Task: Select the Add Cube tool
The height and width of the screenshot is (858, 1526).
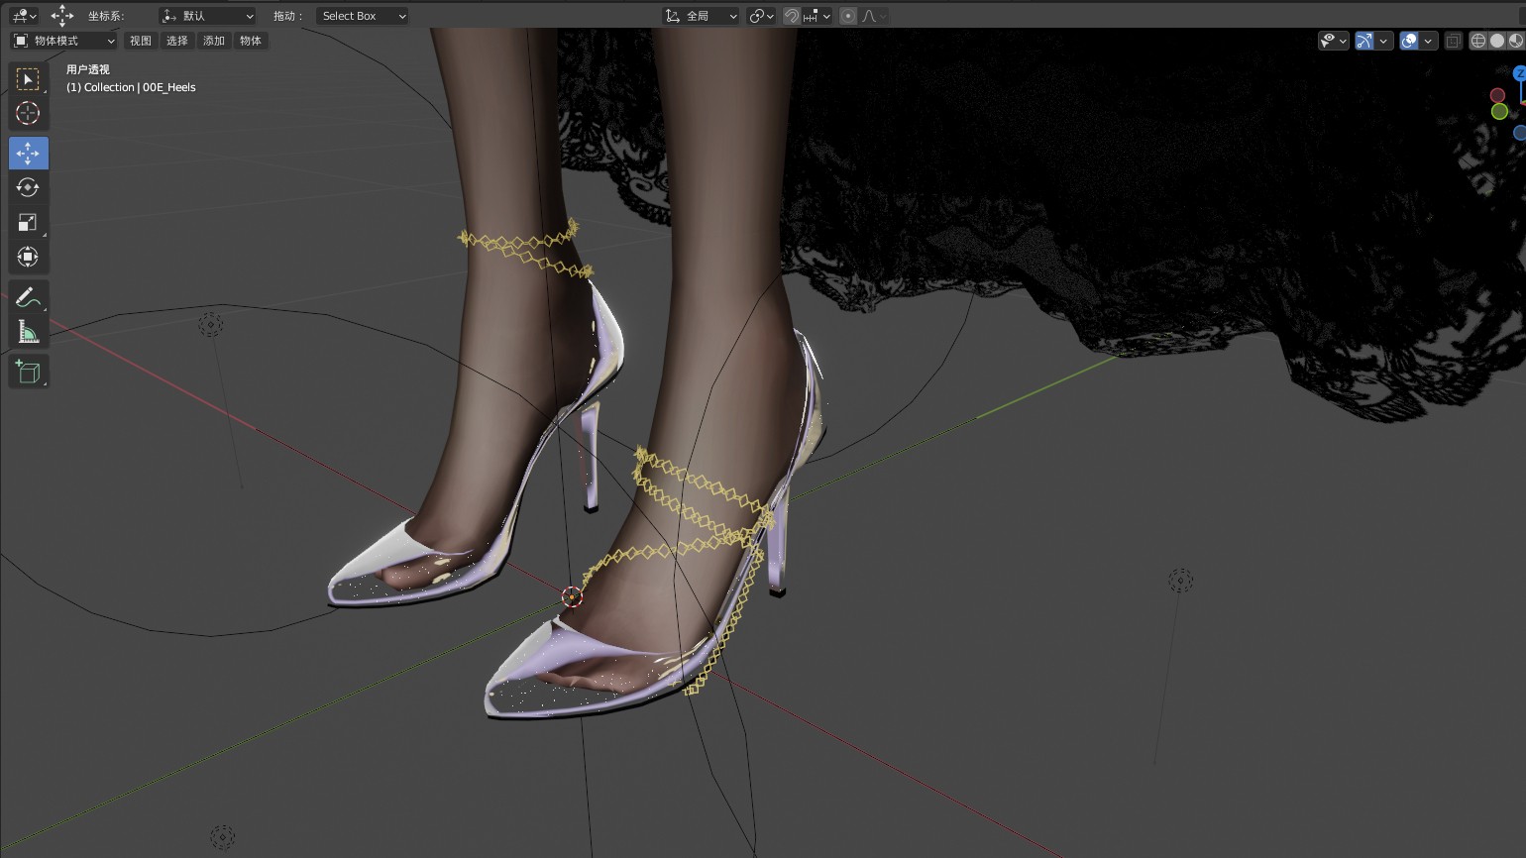Action: pos(28,373)
